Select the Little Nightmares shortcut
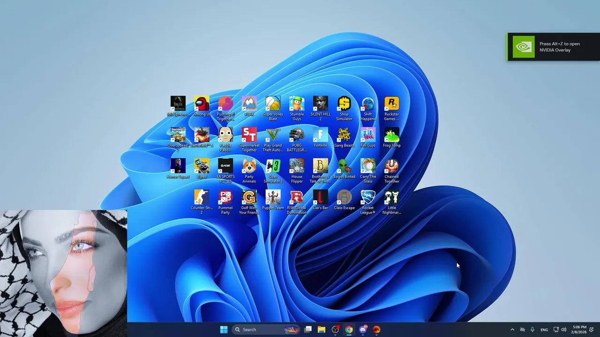 [392, 202]
